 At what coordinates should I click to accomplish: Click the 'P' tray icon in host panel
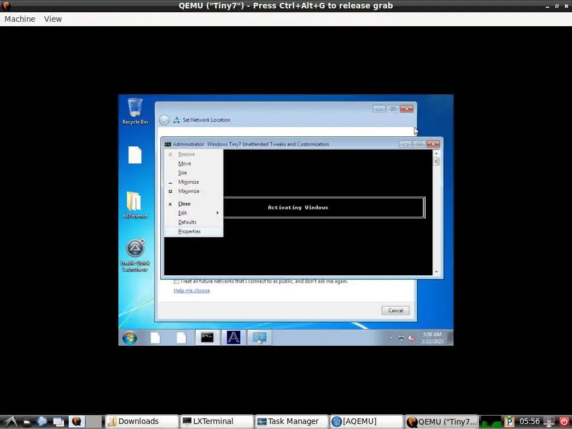click(x=509, y=422)
